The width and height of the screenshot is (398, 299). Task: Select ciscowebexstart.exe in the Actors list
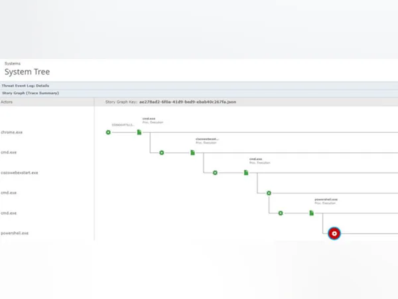click(19, 173)
